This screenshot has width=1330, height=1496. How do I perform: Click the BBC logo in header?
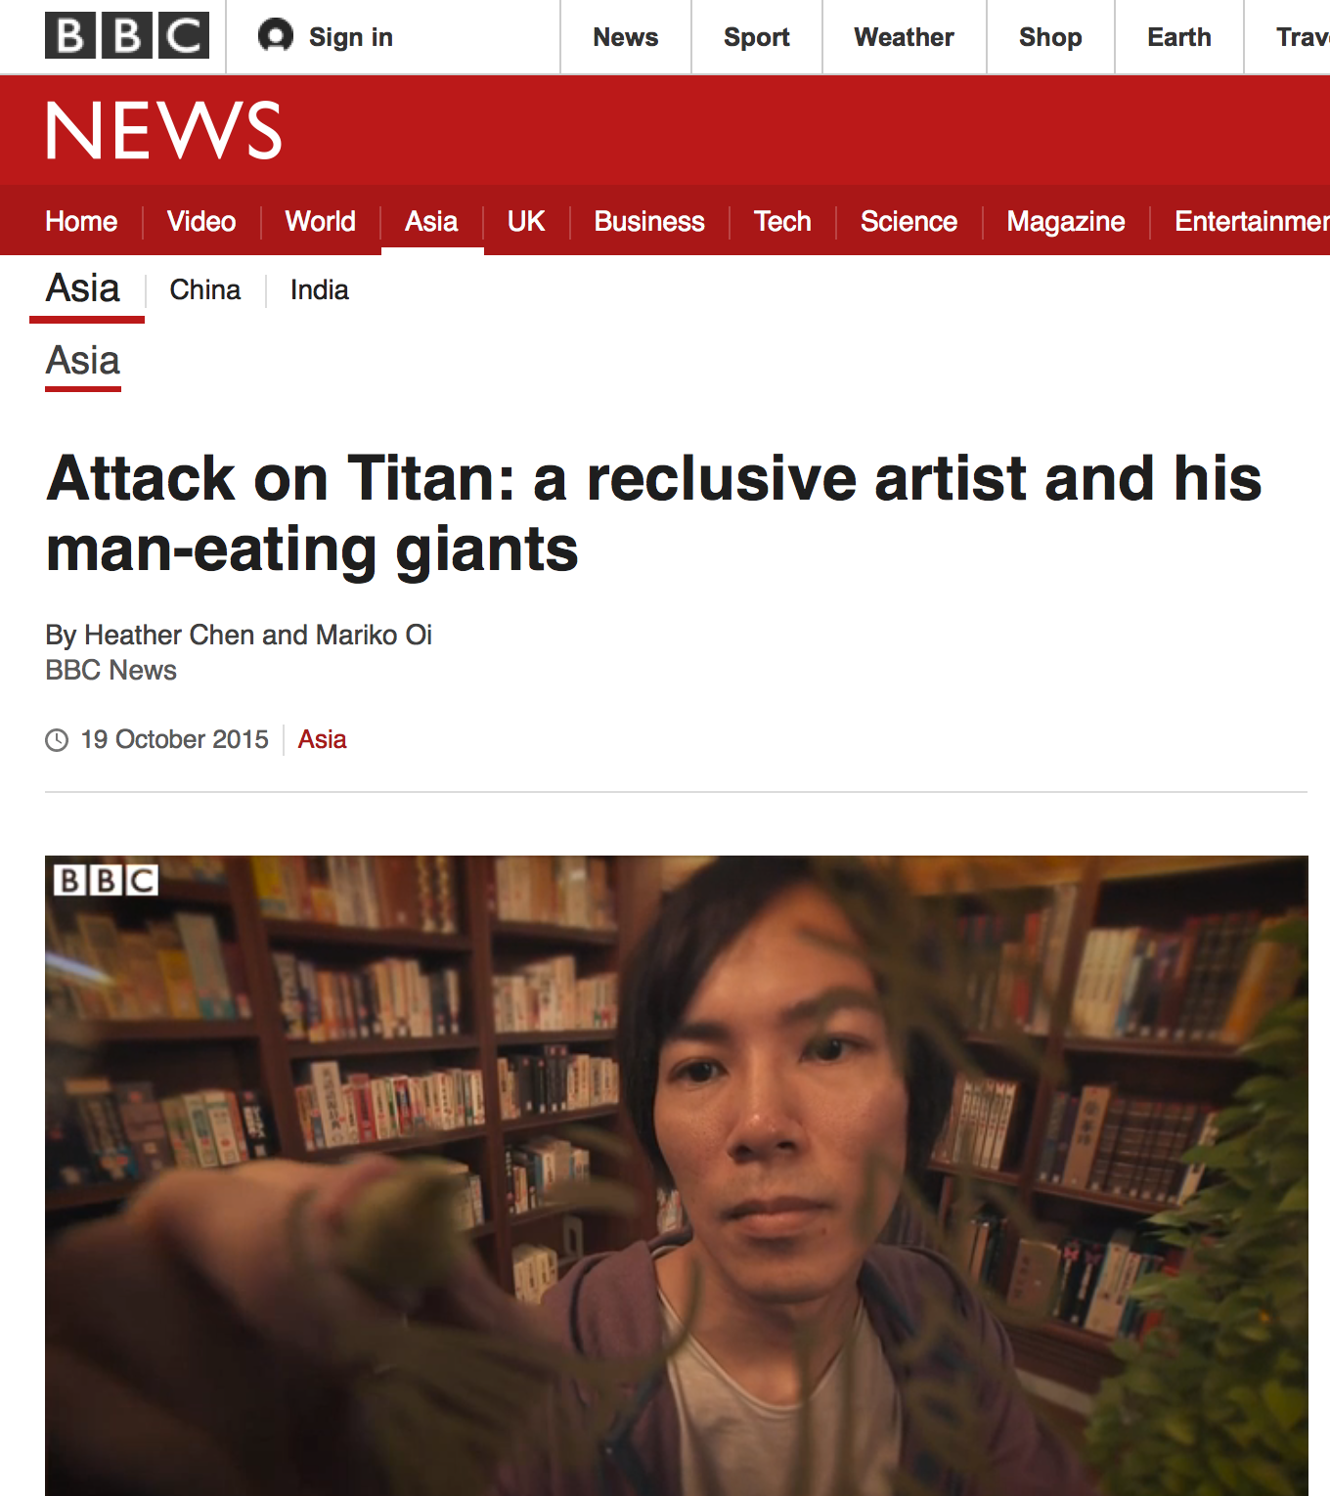click(127, 36)
